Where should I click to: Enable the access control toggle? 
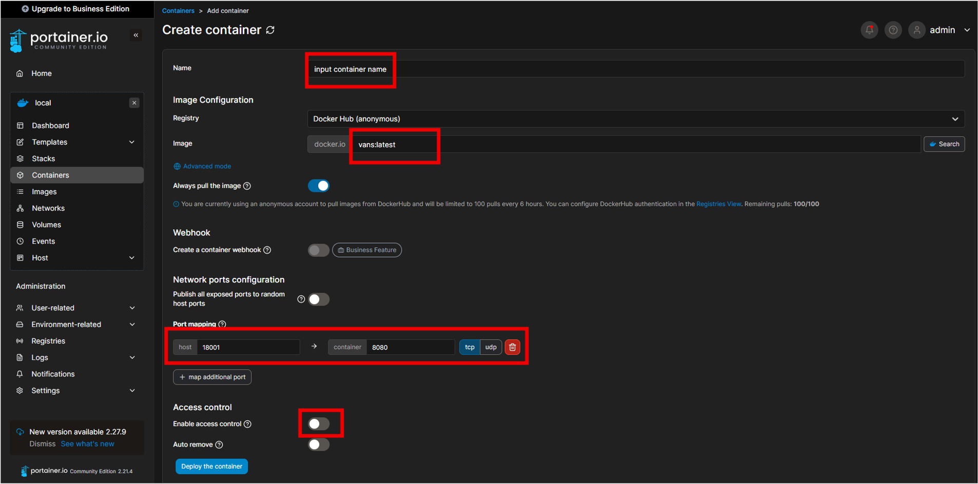318,424
